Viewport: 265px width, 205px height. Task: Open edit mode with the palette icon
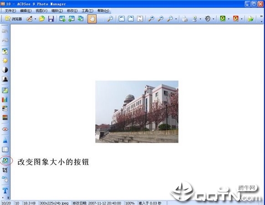(30, 19)
